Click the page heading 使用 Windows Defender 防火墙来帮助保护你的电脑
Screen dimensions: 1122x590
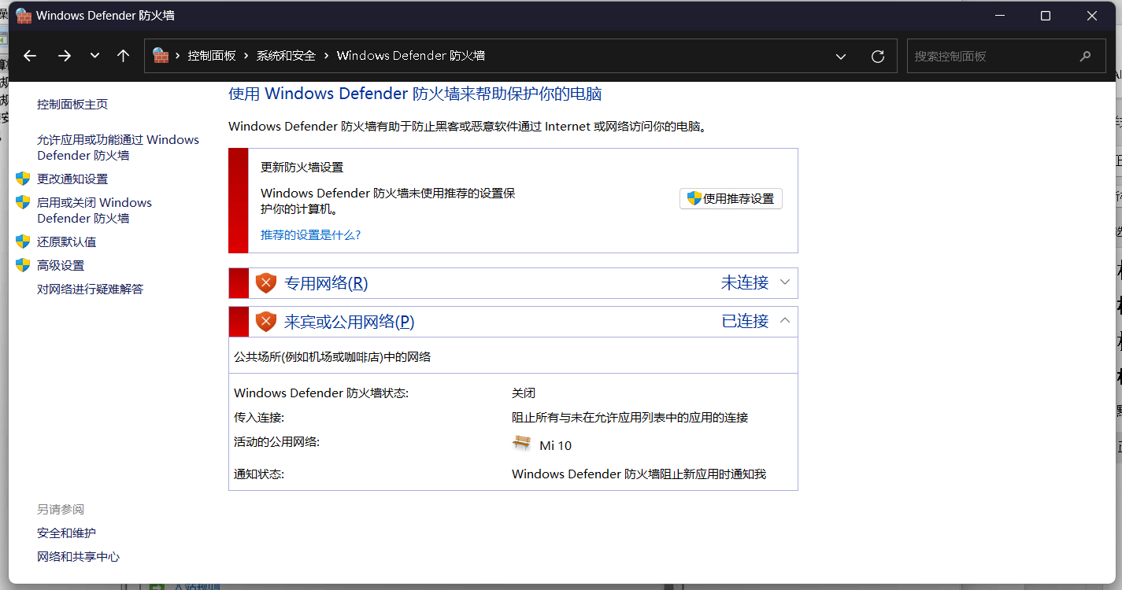click(415, 94)
